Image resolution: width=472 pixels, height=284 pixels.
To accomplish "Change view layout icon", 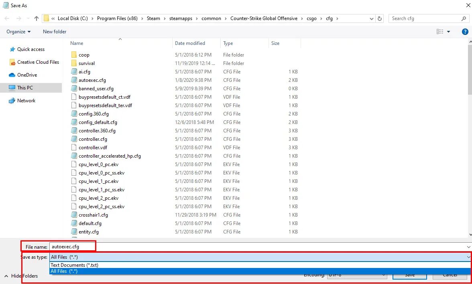I will click(440, 32).
